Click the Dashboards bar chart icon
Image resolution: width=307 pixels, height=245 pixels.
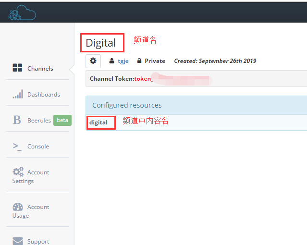point(17,94)
